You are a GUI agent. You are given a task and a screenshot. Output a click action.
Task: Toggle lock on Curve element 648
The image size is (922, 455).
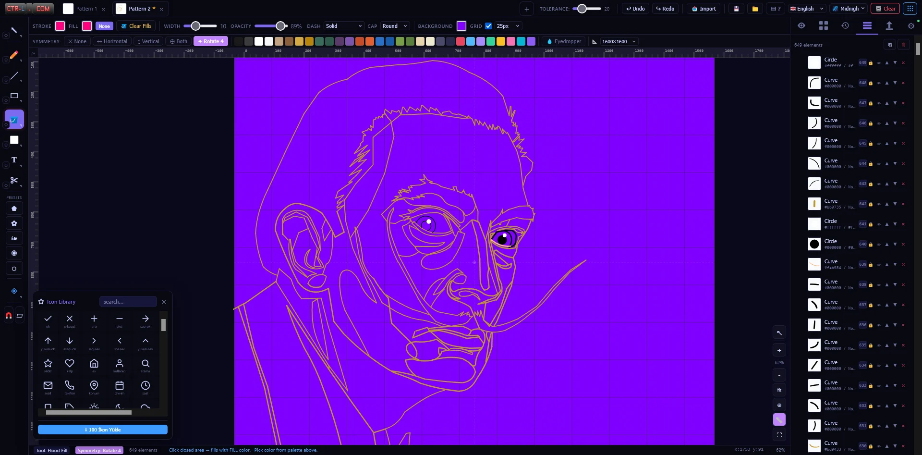click(x=871, y=83)
